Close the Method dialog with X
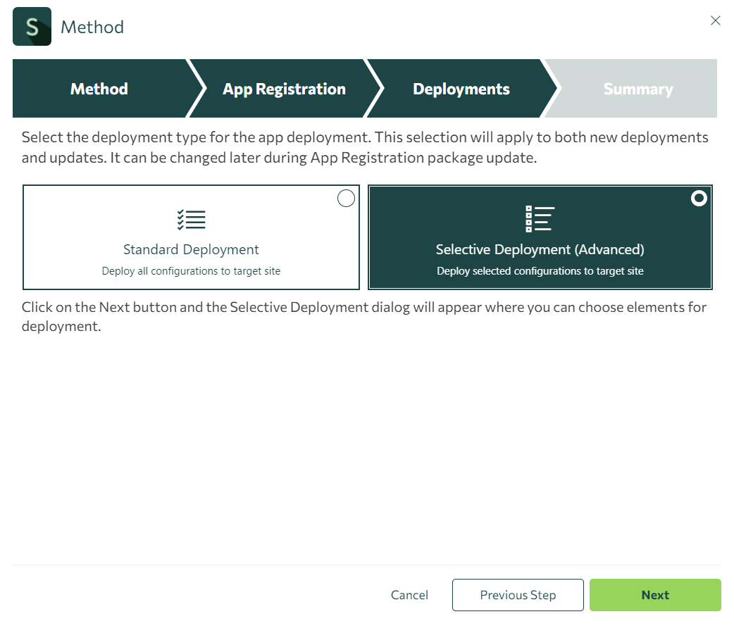 click(715, 20)
